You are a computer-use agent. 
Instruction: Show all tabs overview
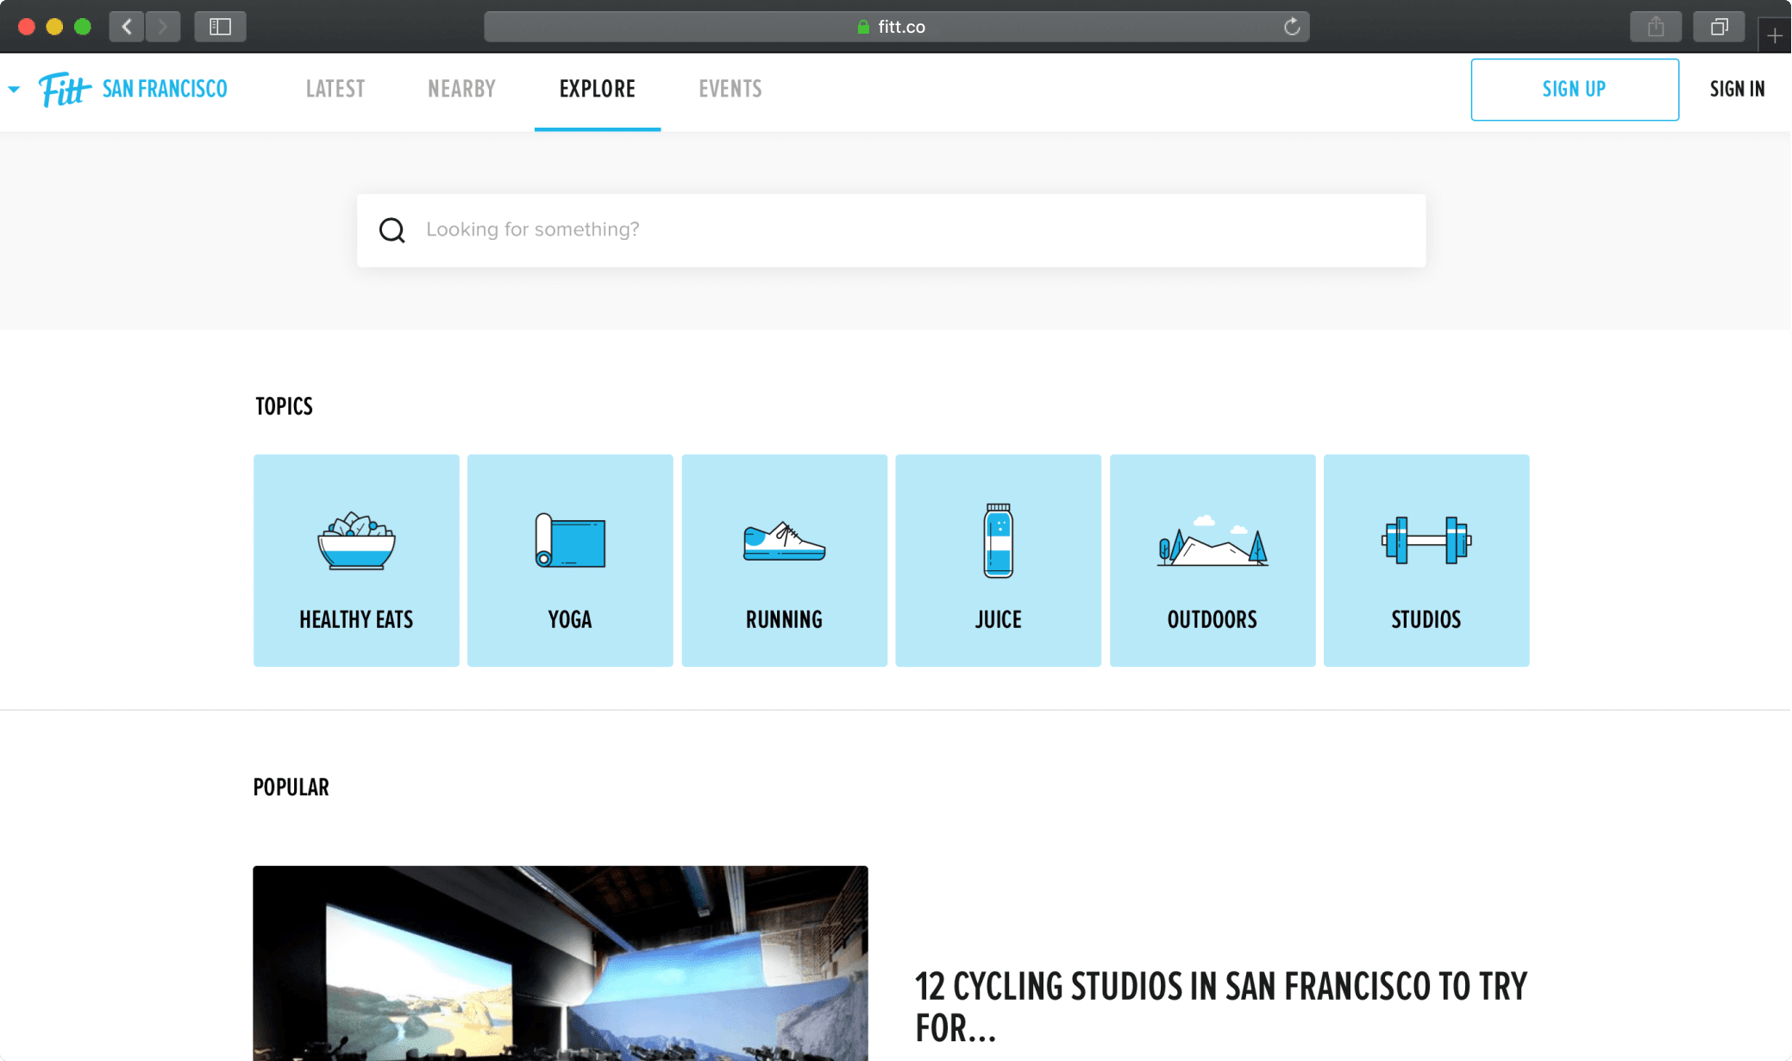[x=1719, y=27]
